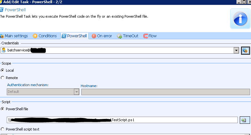Open the credentials manager gear button
The height and width of the screenshot is (135, 251).
coord(245,50)
